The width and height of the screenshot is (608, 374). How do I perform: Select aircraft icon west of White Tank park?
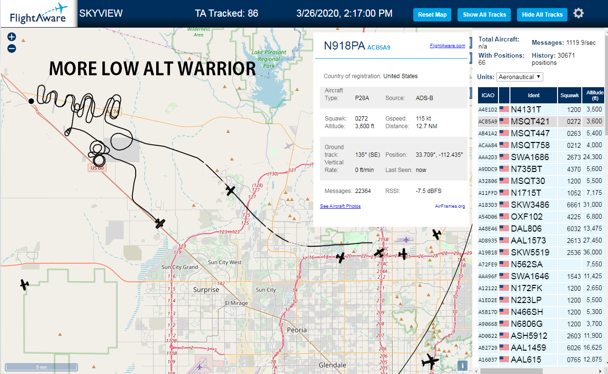point(24,285)
